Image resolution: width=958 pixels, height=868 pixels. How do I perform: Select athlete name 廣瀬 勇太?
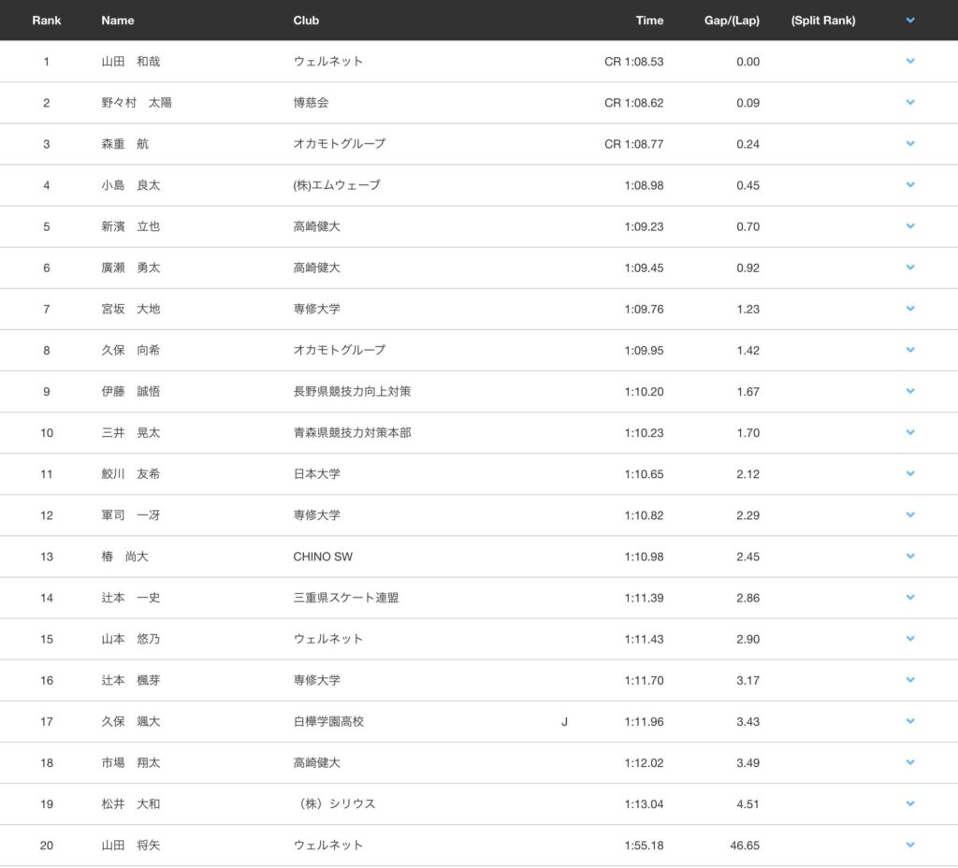click(131, 268)
